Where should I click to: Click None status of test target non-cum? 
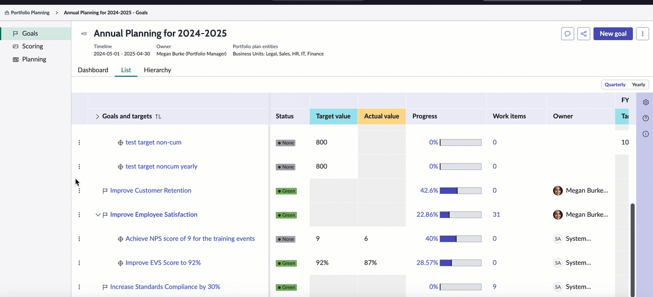(285, 143)
